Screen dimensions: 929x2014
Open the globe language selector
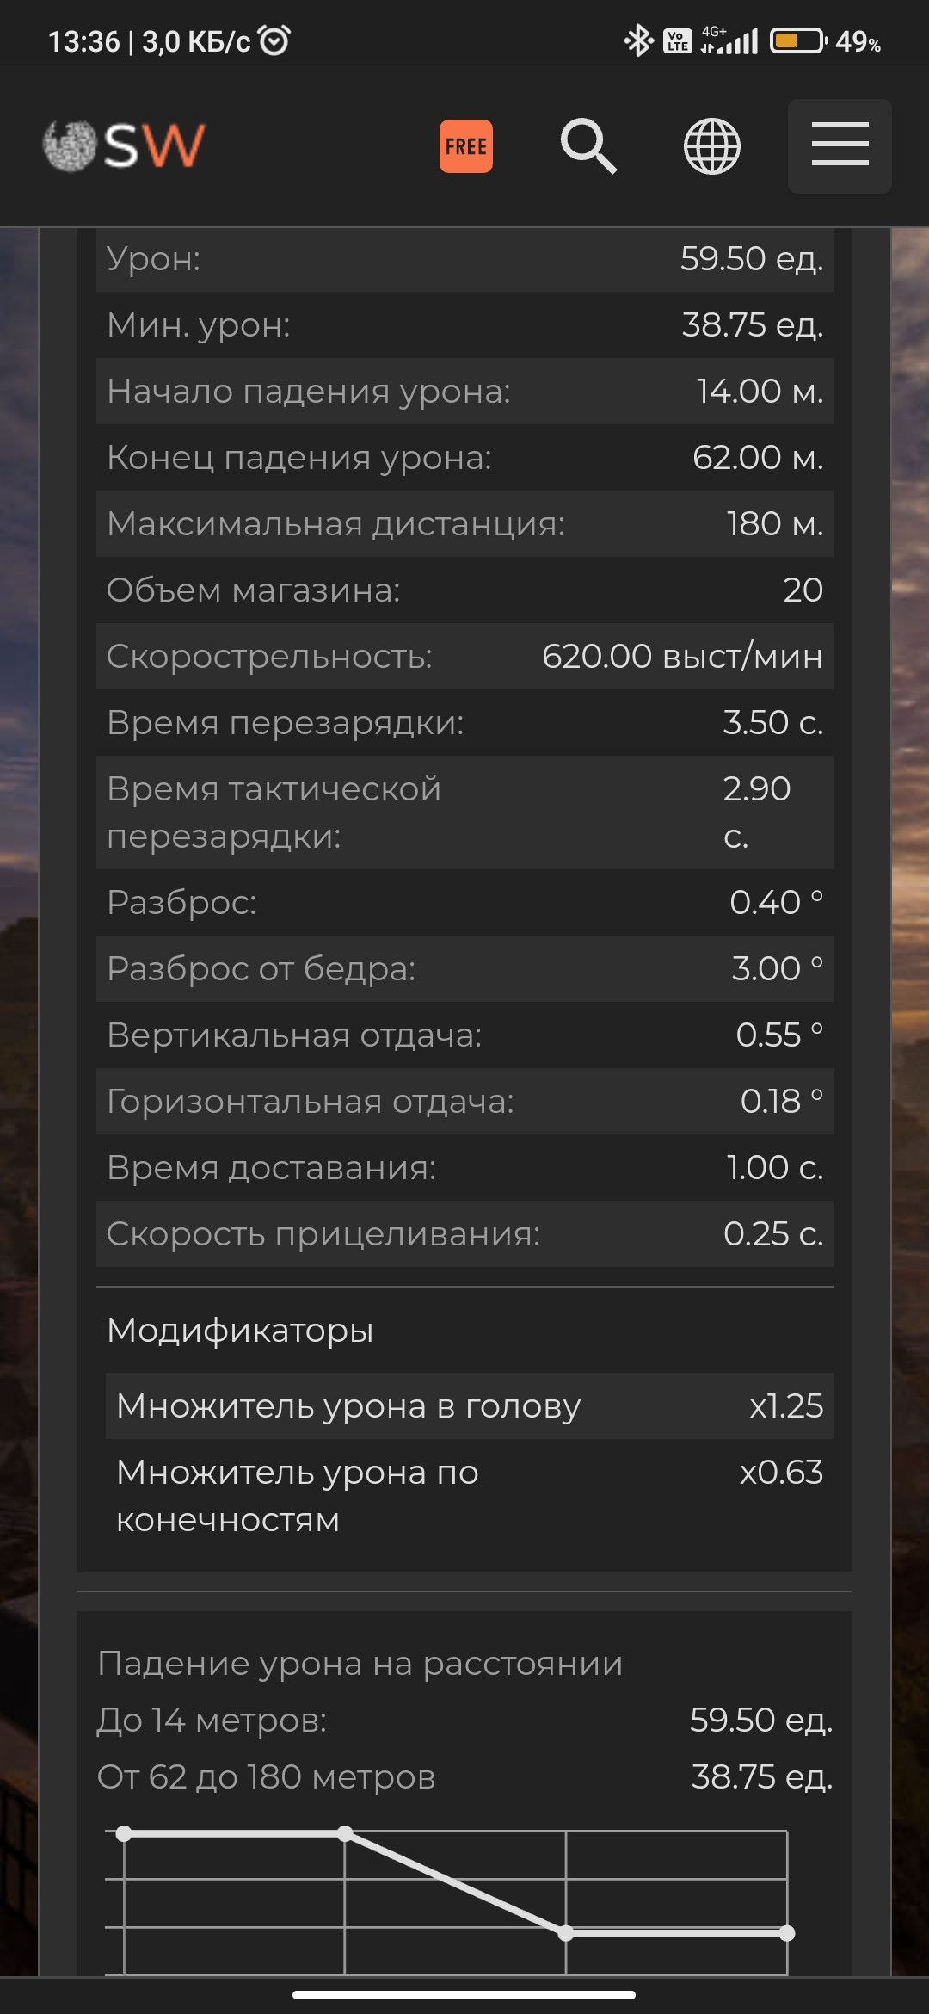click(712, 146)
